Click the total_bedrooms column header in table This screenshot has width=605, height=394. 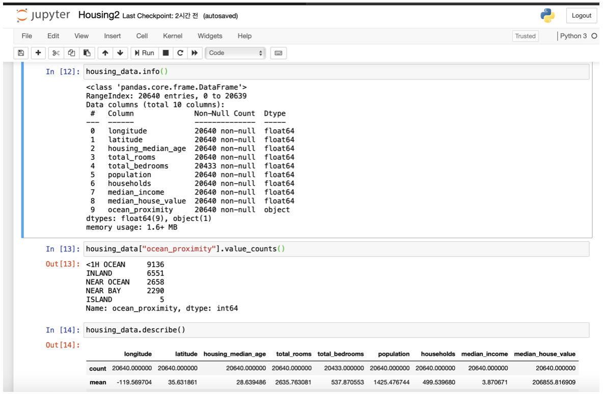pos(340,354)
